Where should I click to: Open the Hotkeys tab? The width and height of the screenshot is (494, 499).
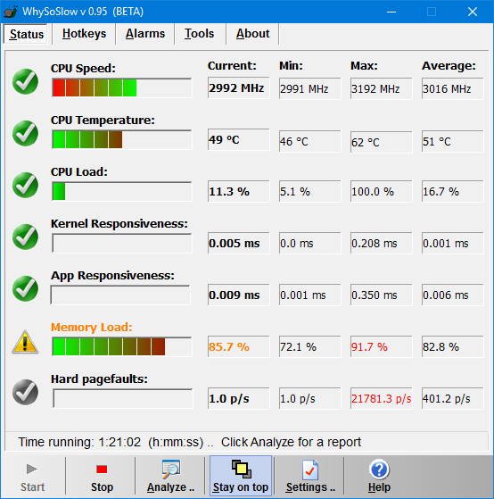pos(84,34)
